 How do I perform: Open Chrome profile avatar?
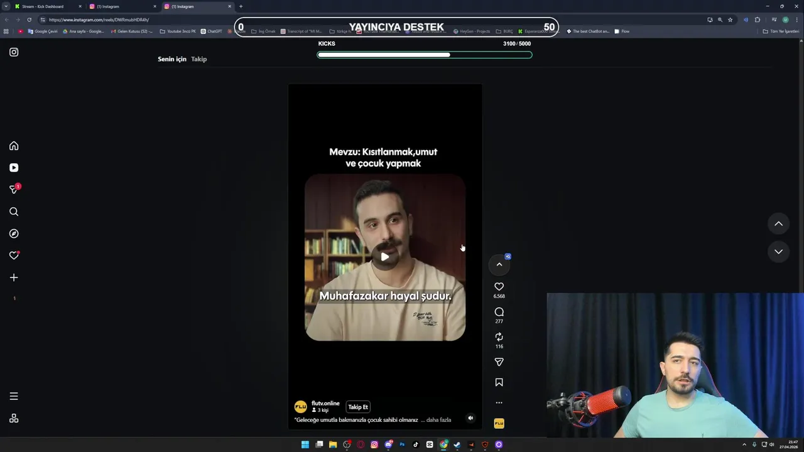tap(785, 19)
